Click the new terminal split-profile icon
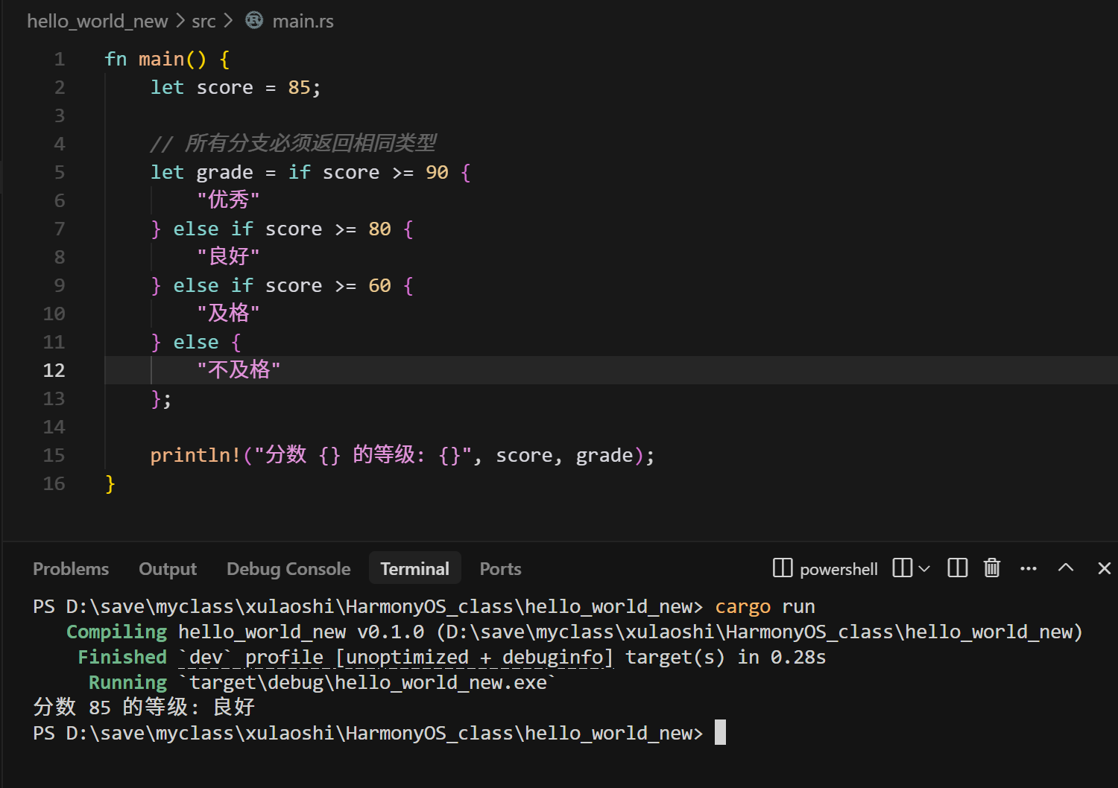1118x788 pixels. 902,568
